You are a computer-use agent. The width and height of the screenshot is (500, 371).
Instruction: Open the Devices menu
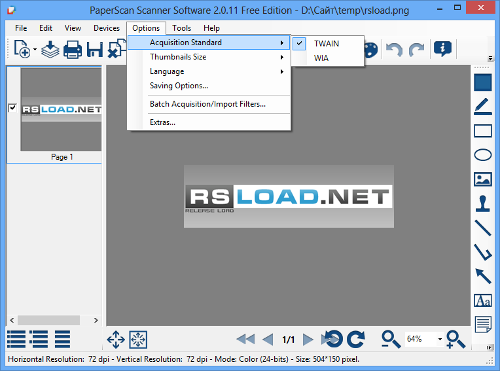click(107, 28)
